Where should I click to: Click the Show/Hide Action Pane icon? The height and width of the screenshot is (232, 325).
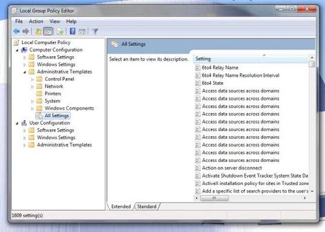(x=82, y=32)
